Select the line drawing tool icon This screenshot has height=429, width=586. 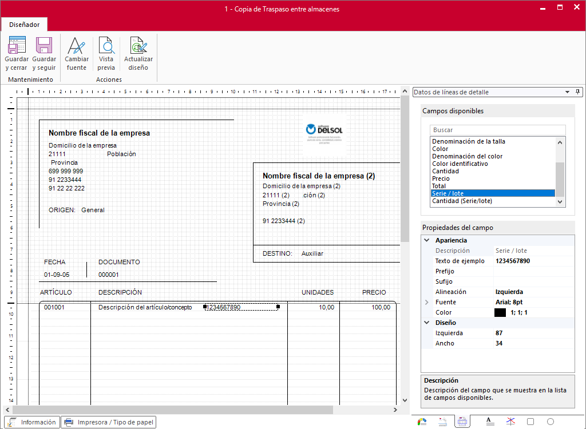pyautogui.click(x=510, y=422)
